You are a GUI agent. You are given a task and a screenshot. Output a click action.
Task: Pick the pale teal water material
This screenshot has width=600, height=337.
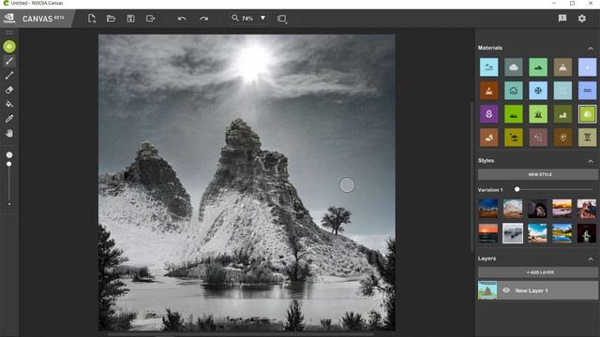click(x=562, y=91)
